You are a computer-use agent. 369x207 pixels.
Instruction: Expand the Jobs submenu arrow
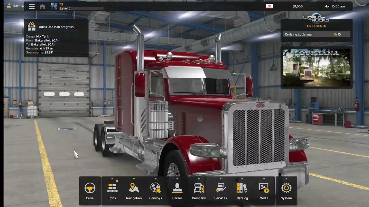click(112, 179)
